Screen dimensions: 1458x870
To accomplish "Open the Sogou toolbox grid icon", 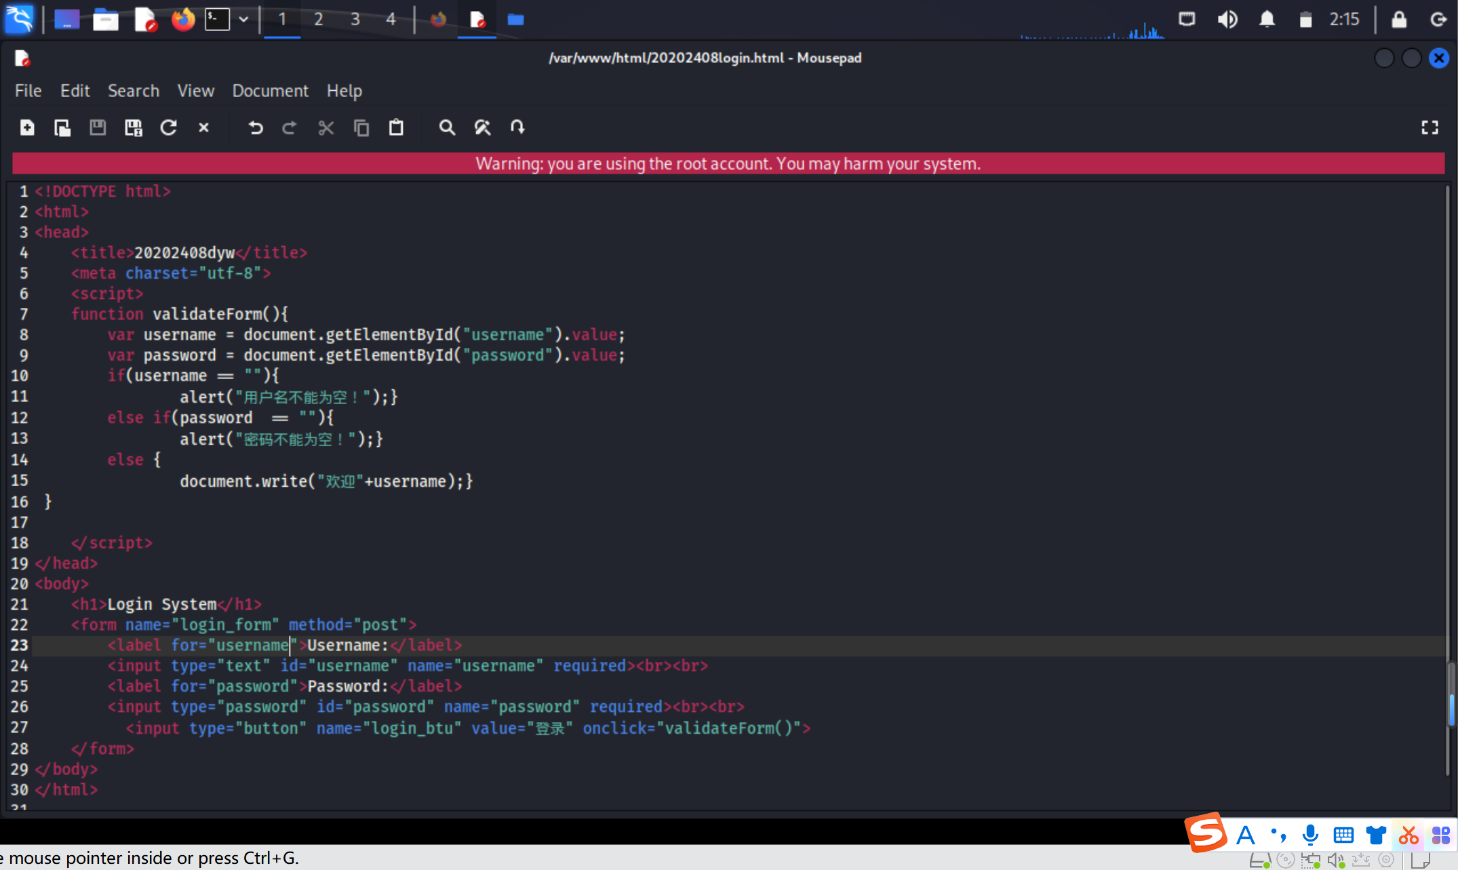I will (1440, 835).
